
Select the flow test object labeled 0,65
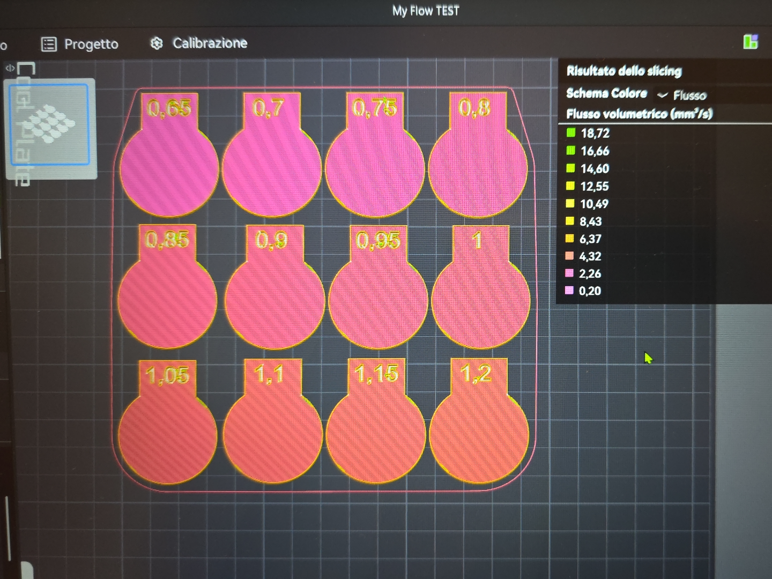click(169, 166)
